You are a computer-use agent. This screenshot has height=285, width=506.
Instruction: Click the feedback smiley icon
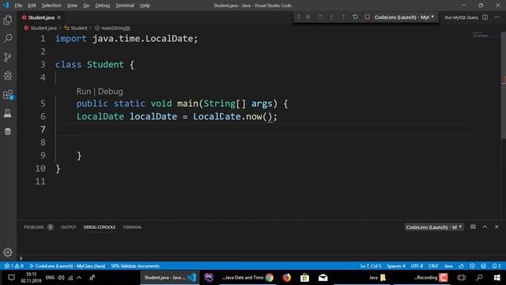pos(483,266)
